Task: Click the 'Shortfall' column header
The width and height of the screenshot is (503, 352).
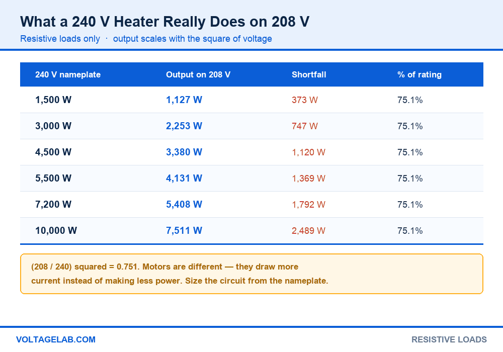Action: [309, 75]
